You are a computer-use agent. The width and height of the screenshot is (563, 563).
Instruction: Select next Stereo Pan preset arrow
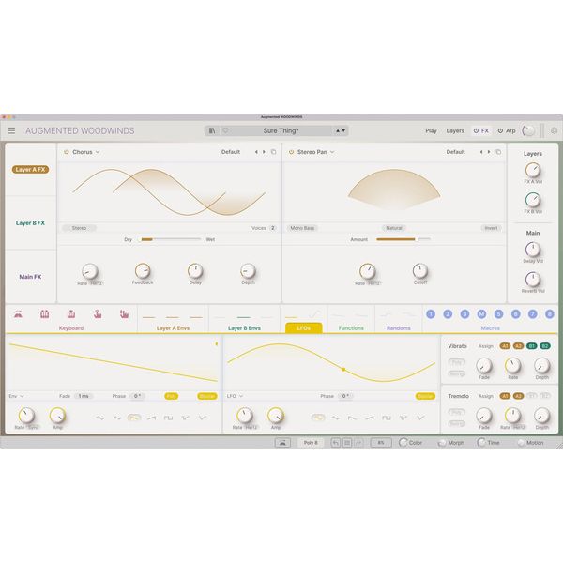489,152
